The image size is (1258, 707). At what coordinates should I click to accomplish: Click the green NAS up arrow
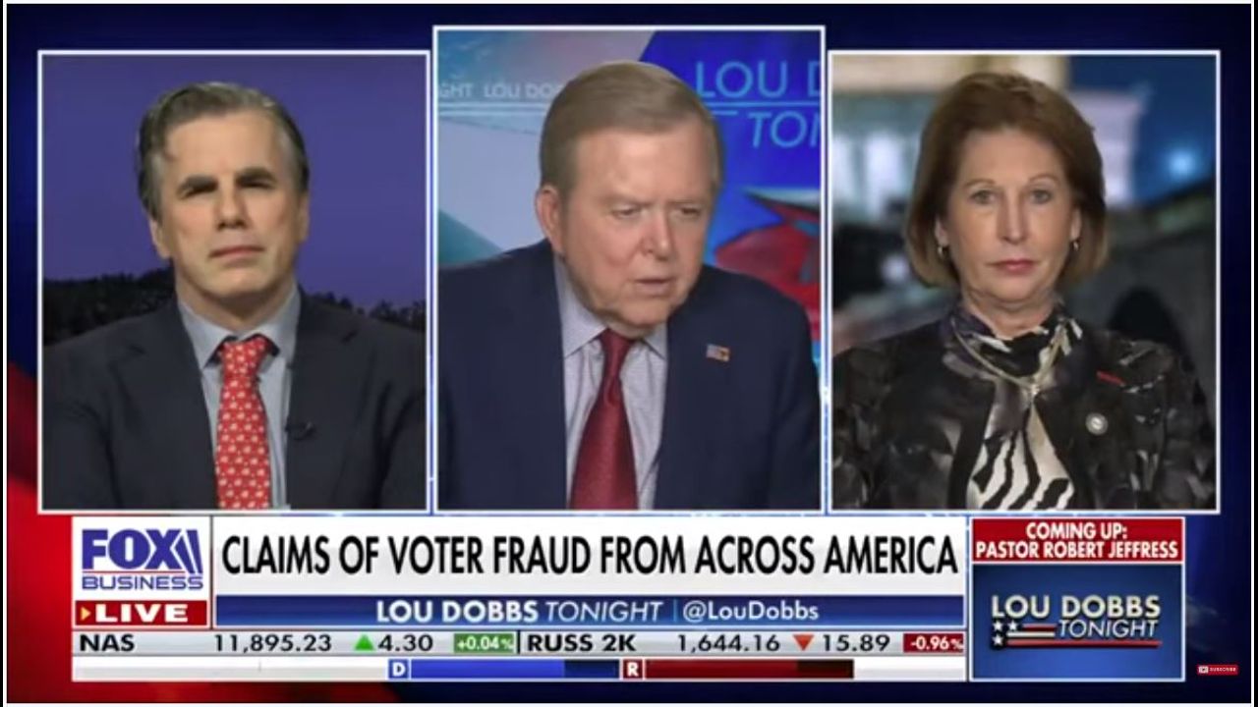pos(364,643)
